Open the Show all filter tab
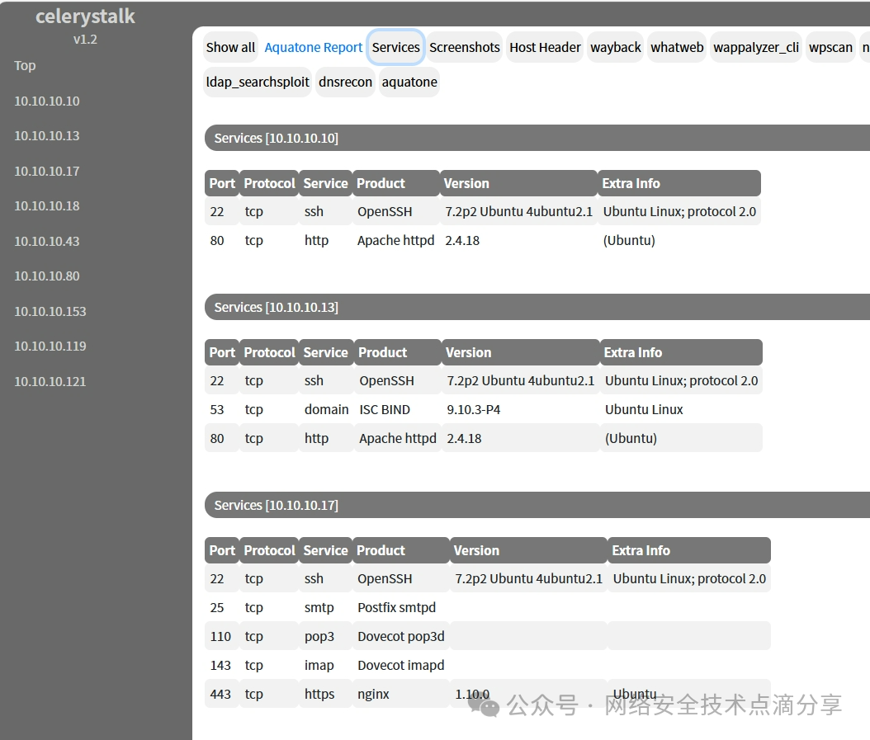870x740 pixels. click(x=230, y=48)
